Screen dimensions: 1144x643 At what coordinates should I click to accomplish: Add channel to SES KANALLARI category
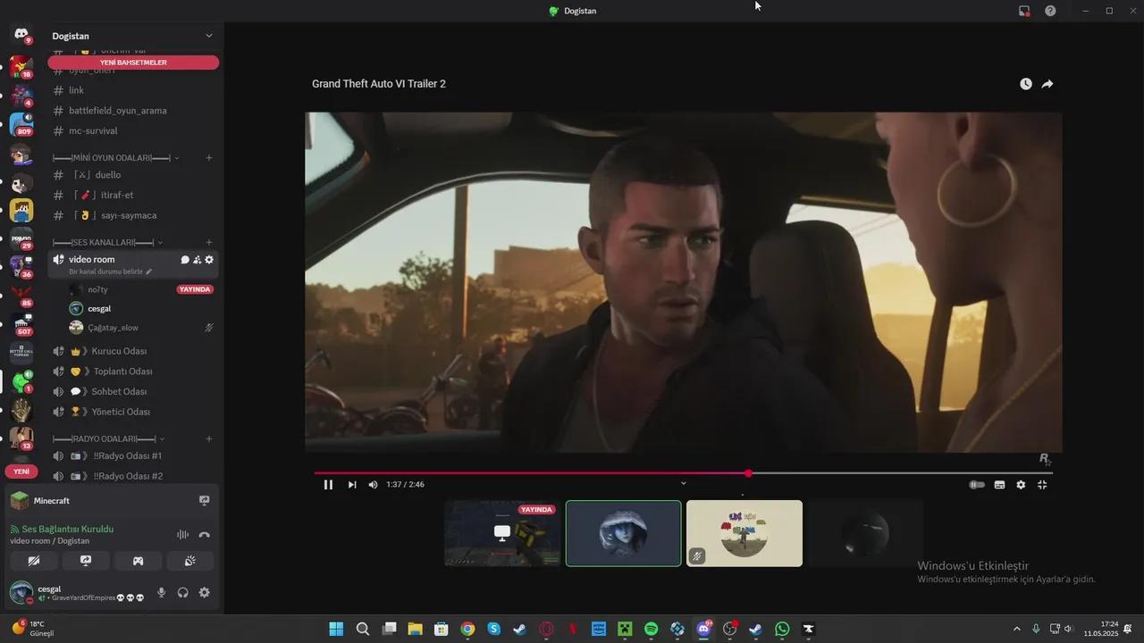pyautogui.click(x=209, y=242)
